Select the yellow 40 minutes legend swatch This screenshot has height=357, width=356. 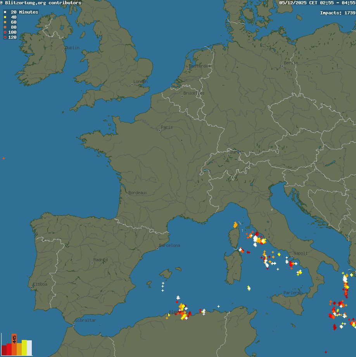(x=5, y=17)
